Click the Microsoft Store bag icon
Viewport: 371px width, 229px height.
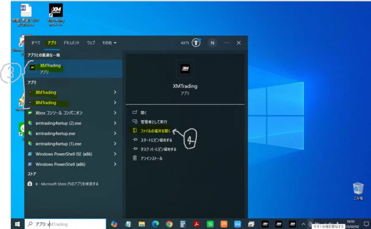point(30,184)
